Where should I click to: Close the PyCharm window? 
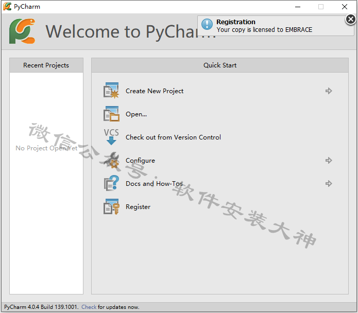coord(344,7)
